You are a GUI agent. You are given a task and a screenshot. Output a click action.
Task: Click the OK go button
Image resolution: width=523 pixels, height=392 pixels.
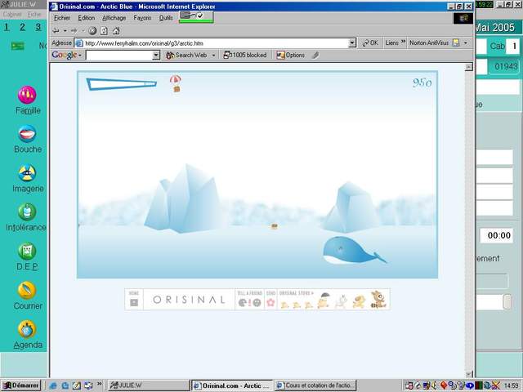click(370, 42)
